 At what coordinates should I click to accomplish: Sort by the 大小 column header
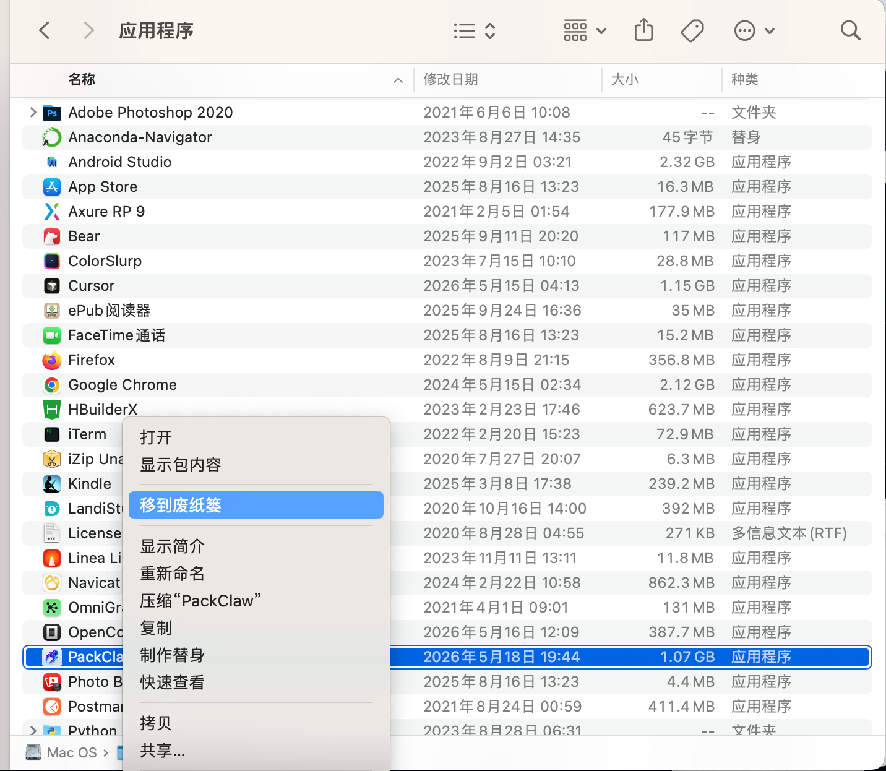pyautogui.click(x=625, y=79)
